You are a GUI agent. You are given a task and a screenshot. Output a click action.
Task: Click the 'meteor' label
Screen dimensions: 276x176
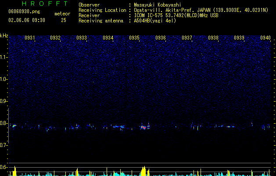[62, 14]
